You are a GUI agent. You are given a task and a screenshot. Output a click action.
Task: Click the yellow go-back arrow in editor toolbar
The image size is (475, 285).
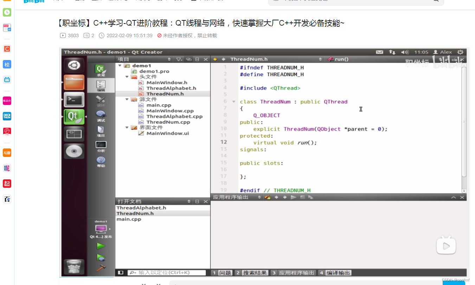215,59
